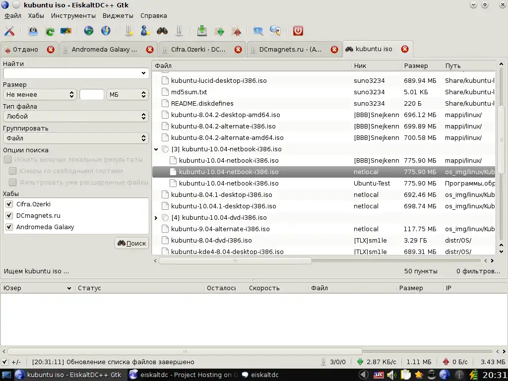Click the magnifier folder search icon
The height and width of the screenshot is (381, 508).
(x=258, y=31)
